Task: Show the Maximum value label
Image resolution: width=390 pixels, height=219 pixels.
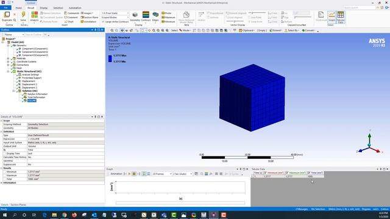Action: pyautogui.click(x=168, y=18)
